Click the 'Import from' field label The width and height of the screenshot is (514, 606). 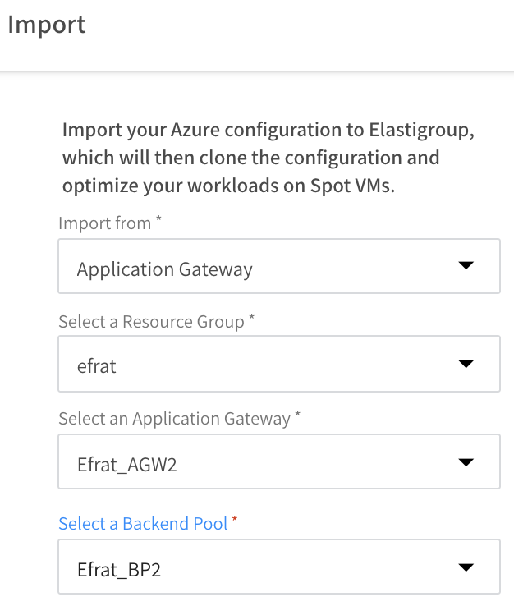(x=104, y=223)
